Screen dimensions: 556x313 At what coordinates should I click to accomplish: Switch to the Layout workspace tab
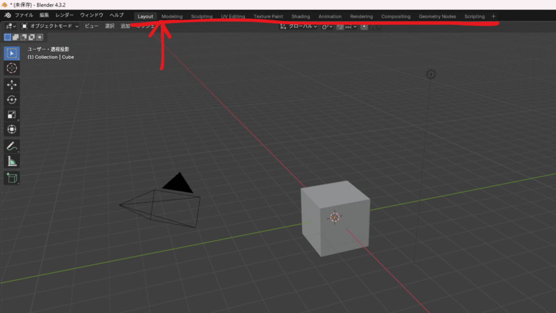tap(146, 16)
